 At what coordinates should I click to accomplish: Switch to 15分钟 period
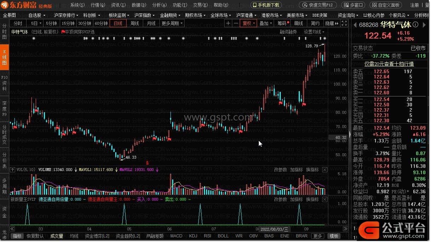point(68,23)
